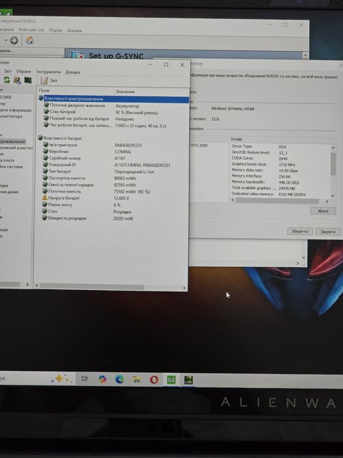Select the Dedicated video memory row
The width and height of the screenshot is (343, 458).
[x=280, y=194]
